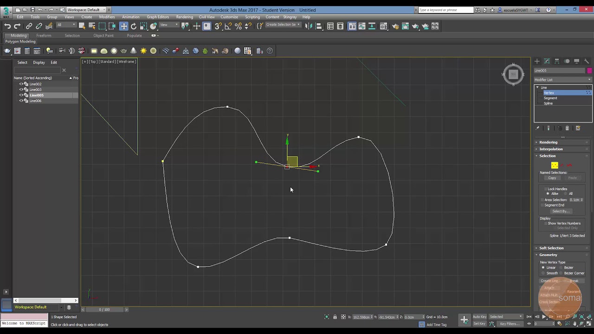Click the Redo arrow icon
Viewport: 594px width, 334px height.
pos(17,26)
